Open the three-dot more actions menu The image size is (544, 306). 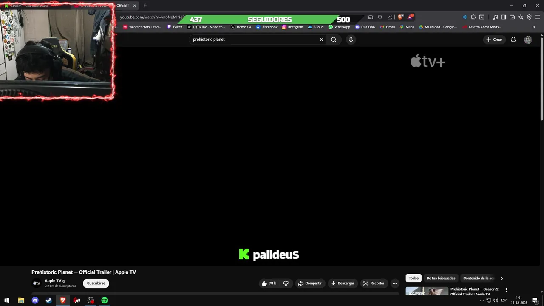395,283
